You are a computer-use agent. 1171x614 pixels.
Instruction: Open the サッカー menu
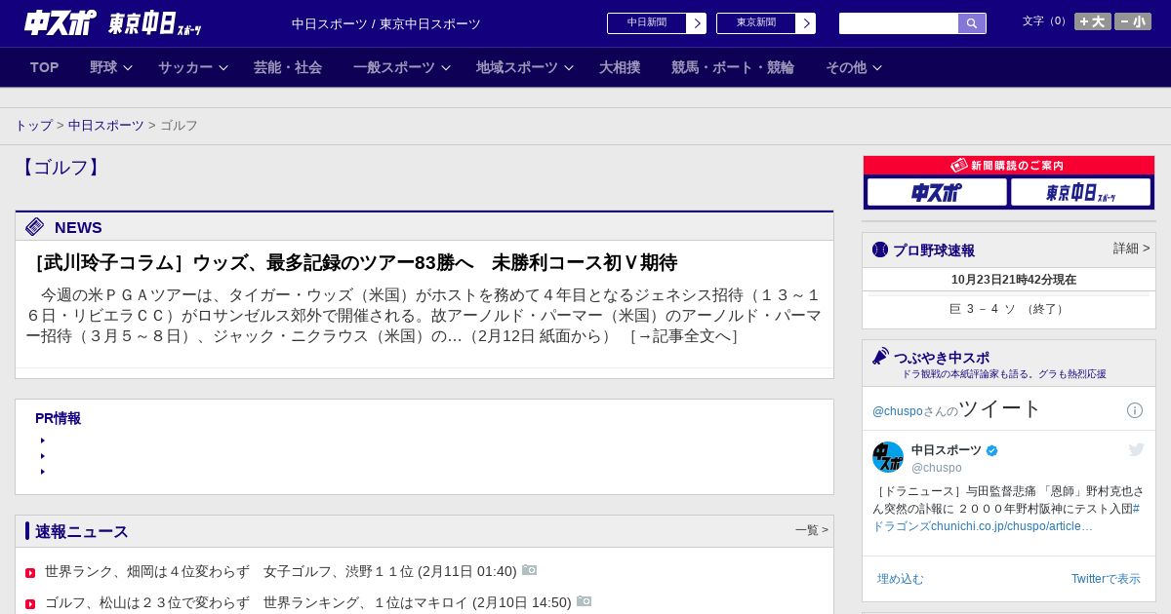185,67
